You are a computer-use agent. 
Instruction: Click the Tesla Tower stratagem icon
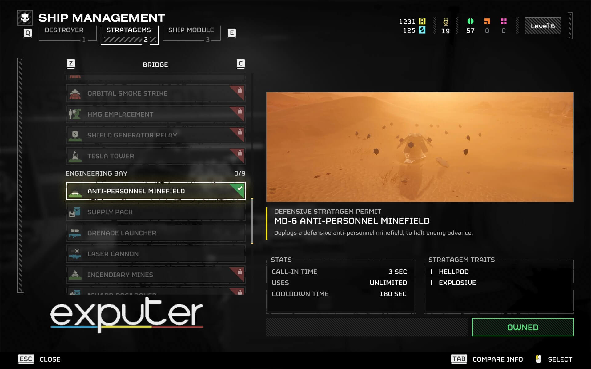(75, 156)
